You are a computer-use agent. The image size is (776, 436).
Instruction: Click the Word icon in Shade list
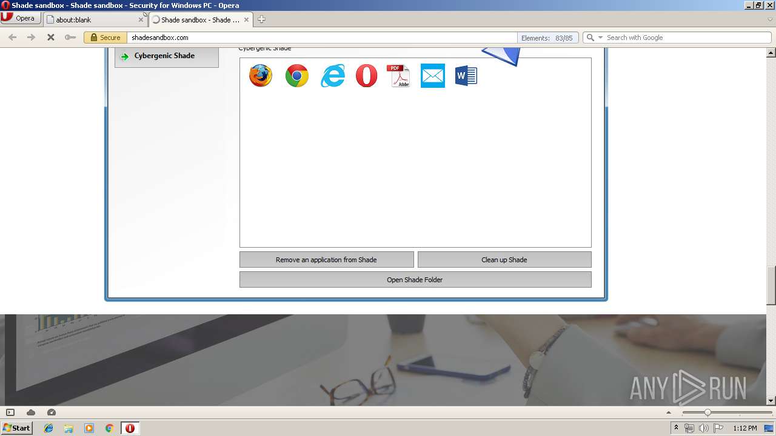coord(466,76)
